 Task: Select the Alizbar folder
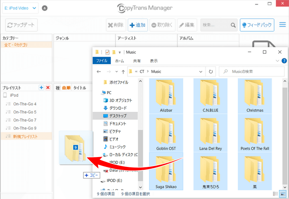pos(166,96)
